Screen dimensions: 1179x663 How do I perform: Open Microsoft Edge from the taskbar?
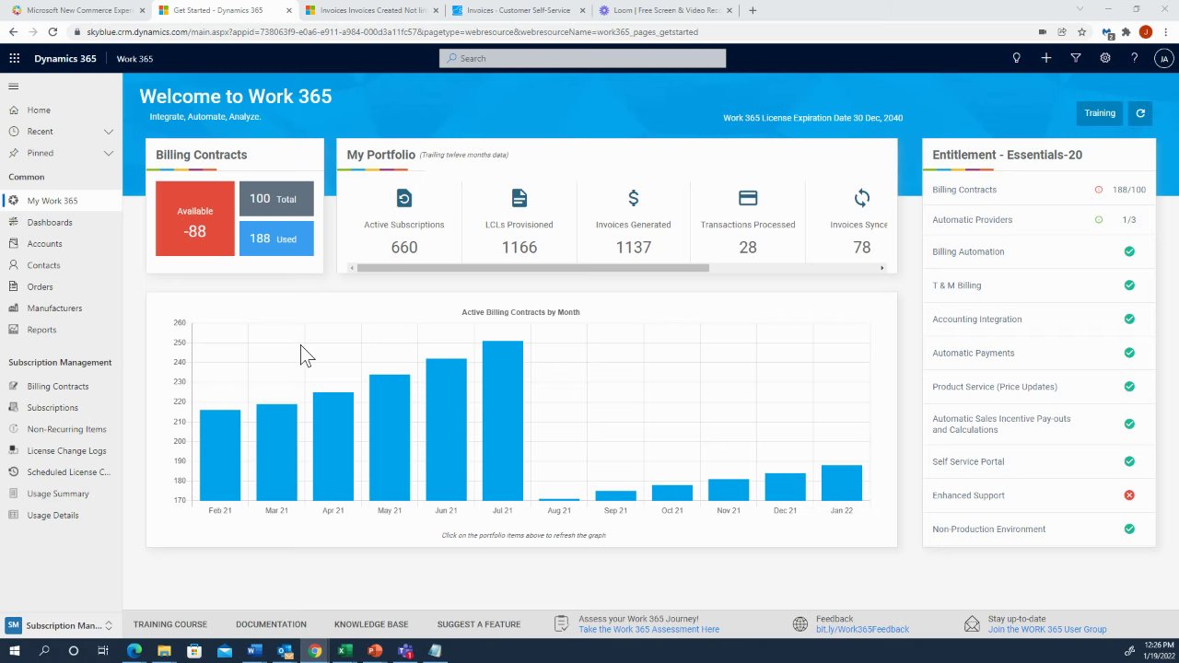click(x=134, y=651)
